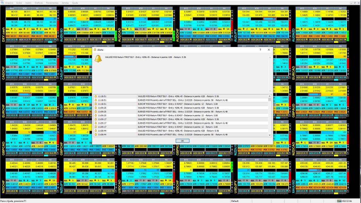Click the USDCAD symbol label on the dashboard
Image resolution: width=361 pixels, height=203 pixels.
(119, 186)
